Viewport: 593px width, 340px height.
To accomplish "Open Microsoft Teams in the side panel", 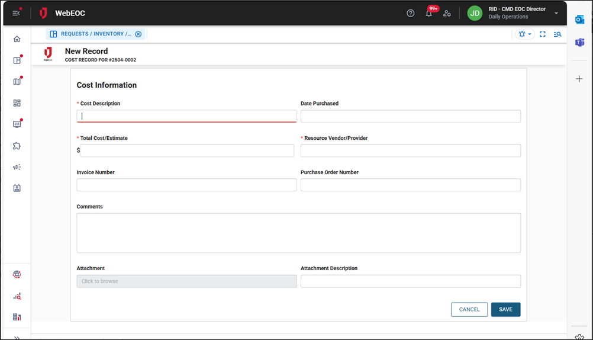I will click(579, 42).
